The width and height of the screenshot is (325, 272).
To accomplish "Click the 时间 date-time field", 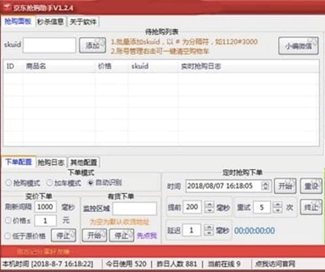I will click(x=228, y=186).
